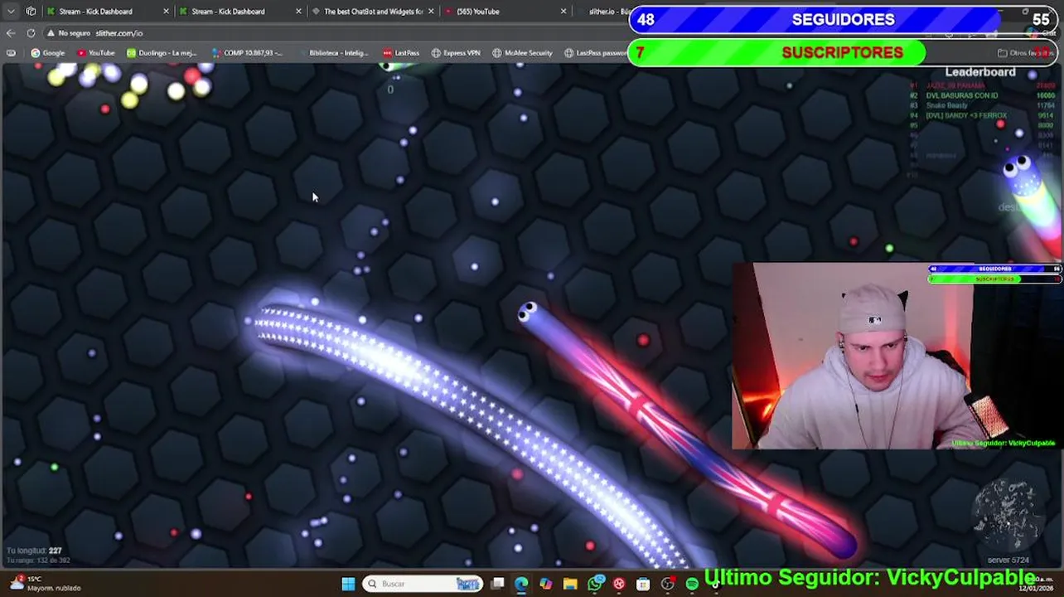This screenshot has width=1064, height=597.
Task: Open the Google bookmark
Action: pos(47,53)
